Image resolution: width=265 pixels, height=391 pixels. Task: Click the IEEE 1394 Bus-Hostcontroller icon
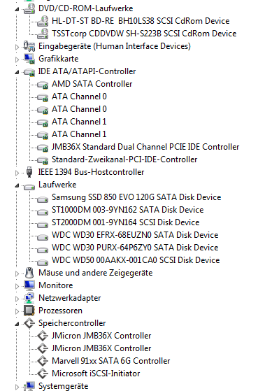coord(29,172)
